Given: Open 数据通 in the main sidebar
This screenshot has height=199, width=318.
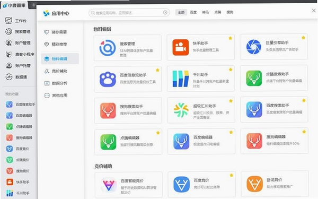Looking at the screenshot, I should tap(16, 77).
